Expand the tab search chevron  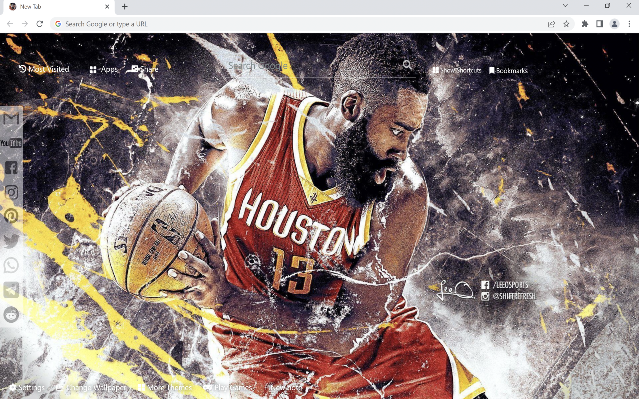565,6
